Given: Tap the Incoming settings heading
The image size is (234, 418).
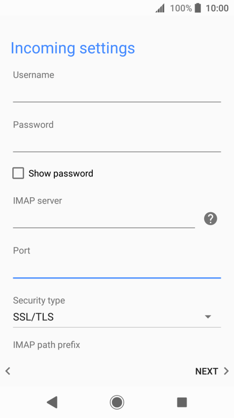Looking at the screenshot, I should click(x=72, y=48).
